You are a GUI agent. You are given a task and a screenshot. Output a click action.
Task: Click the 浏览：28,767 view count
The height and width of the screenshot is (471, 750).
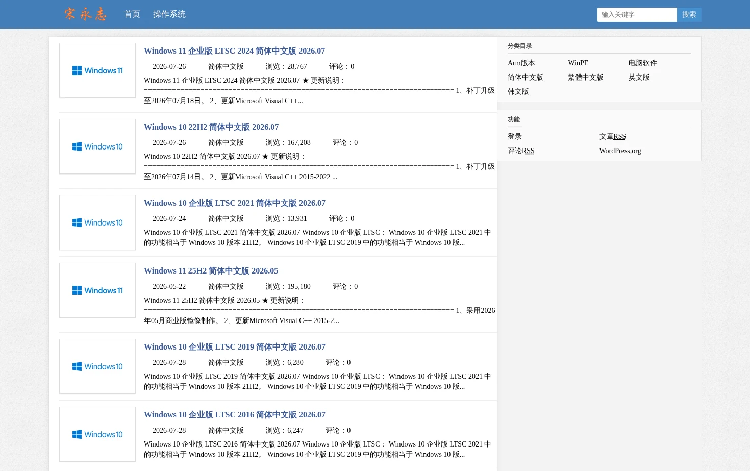pyautogui.click(x=286, y=67)
